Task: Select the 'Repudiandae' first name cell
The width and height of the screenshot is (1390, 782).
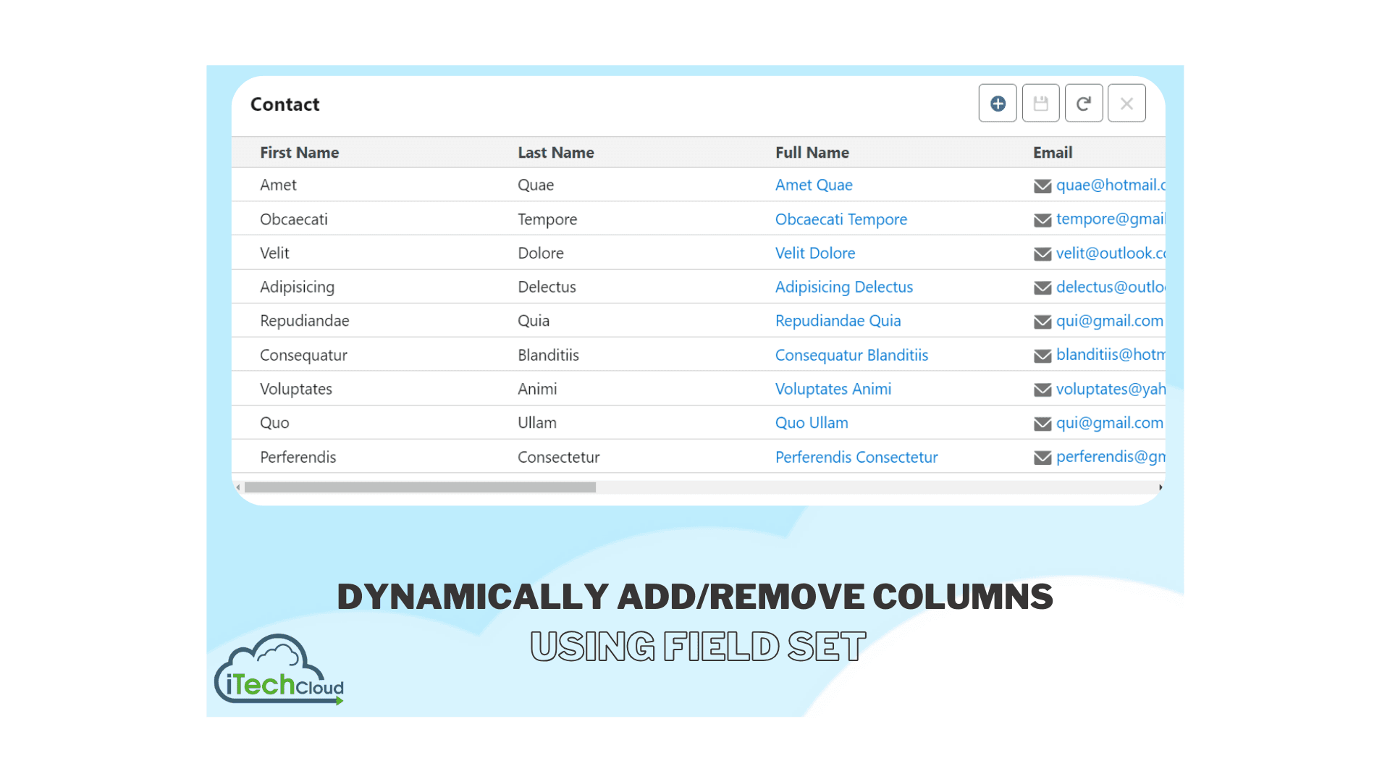Action: click(305, 321)
